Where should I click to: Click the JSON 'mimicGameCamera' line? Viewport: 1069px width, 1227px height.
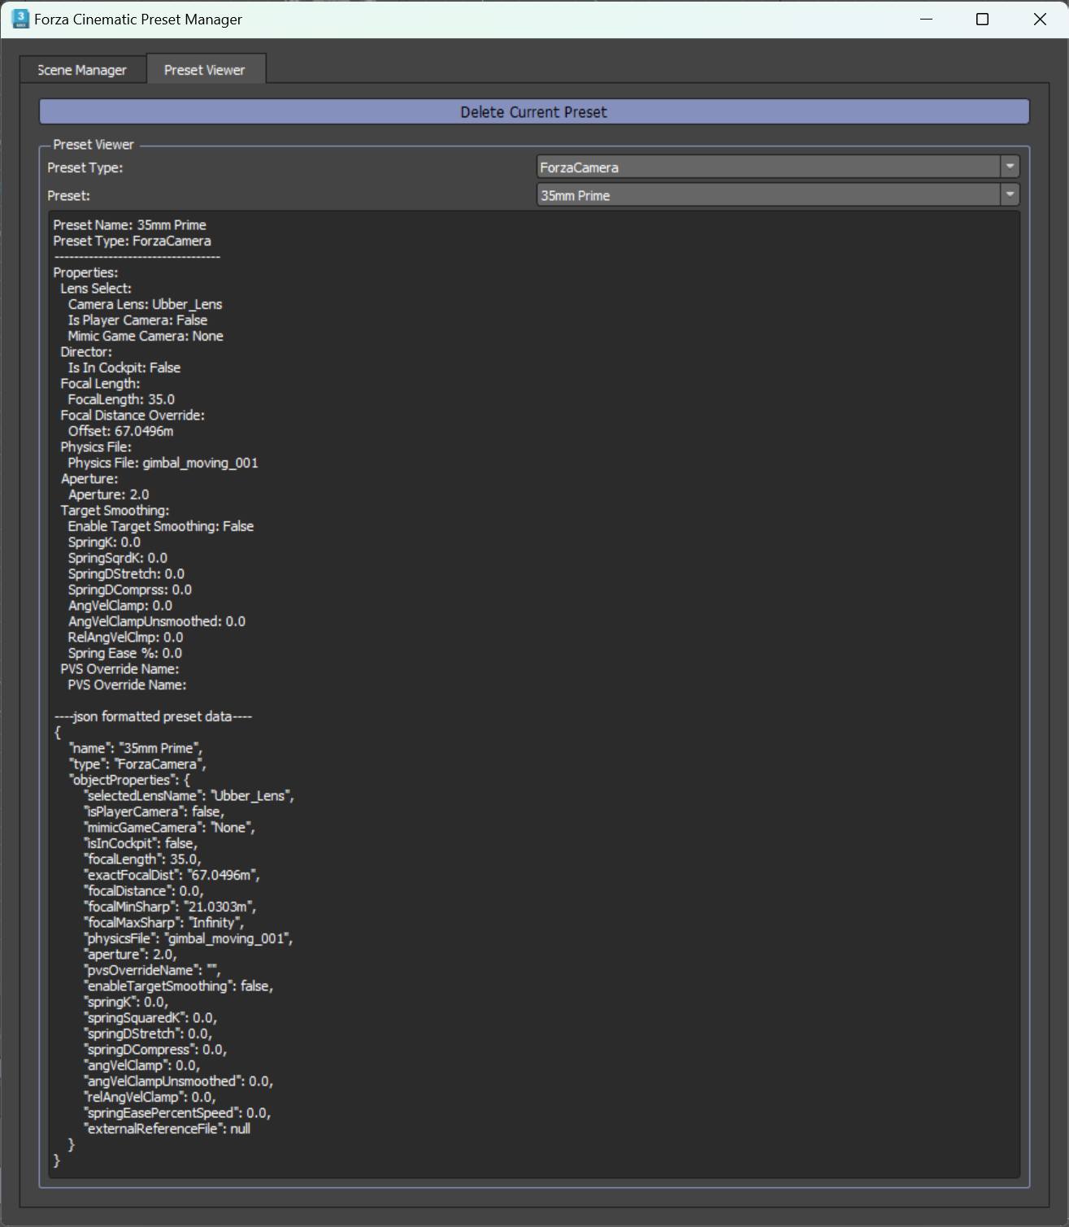click(x=170, y=828)
